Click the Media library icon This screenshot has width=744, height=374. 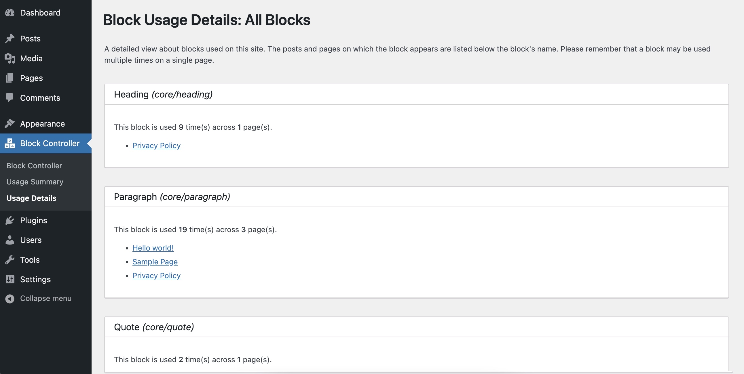(x=10, y=59)
